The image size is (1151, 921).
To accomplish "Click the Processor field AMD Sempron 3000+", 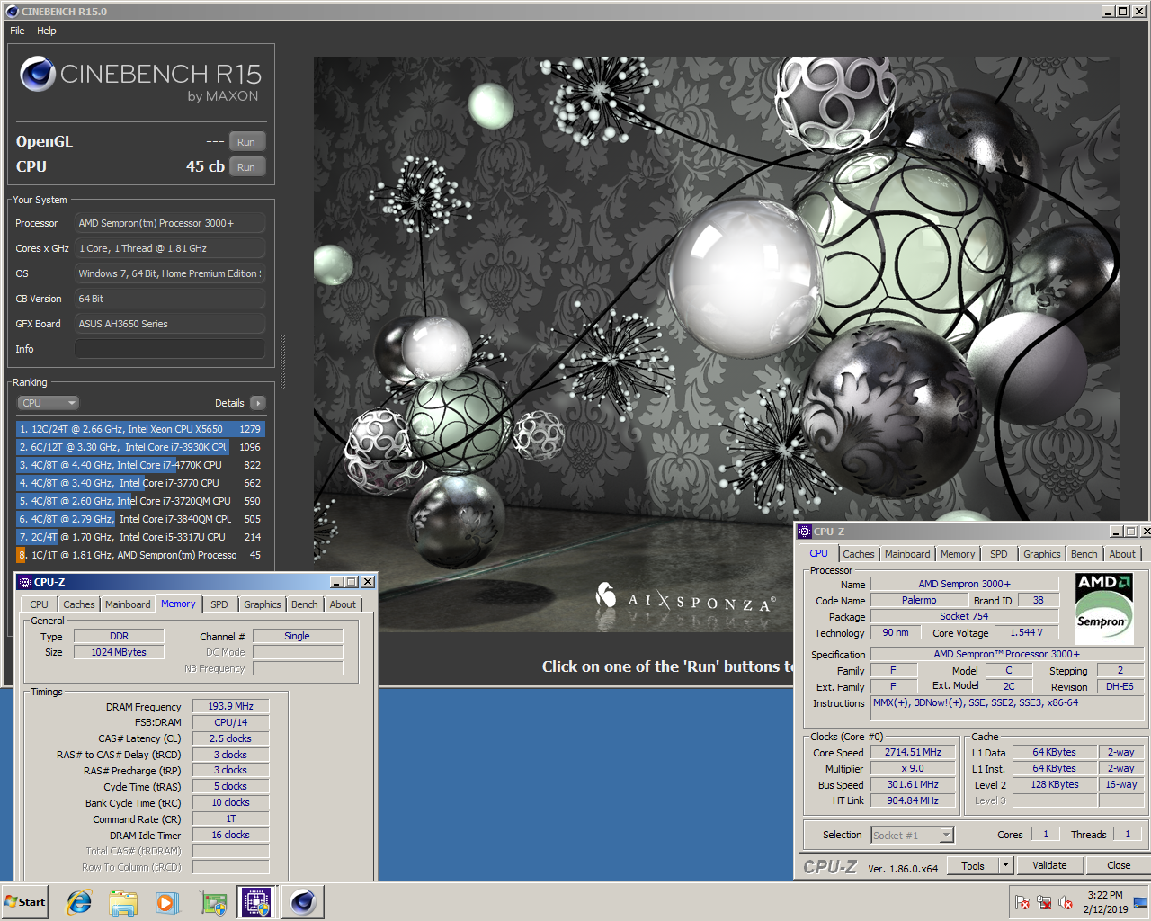I will [x=169, y=223].
